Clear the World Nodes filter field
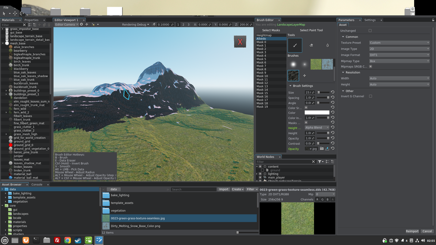This screenshot has width=436, height=245. 313,162
